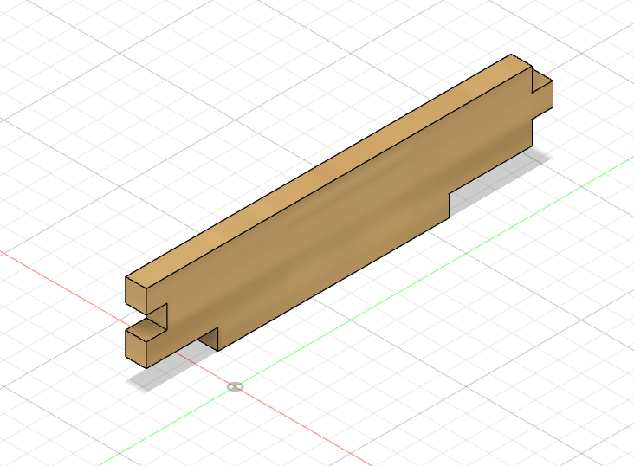The height and width of the screenshot is (466, 634).
Task: Select the long top face of the beam
Action: (x=328, y=172)
